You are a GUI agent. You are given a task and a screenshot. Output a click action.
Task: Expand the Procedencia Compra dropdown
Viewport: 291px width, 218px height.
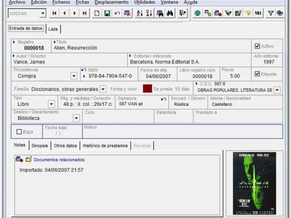(x=74, y=76)
